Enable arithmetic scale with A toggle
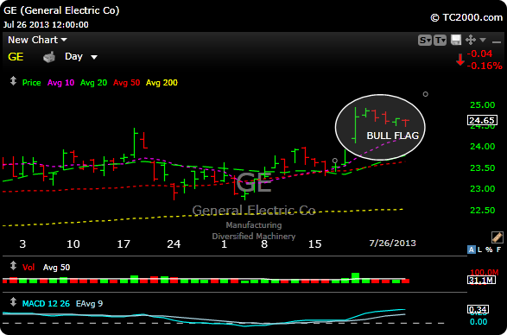 472,250
